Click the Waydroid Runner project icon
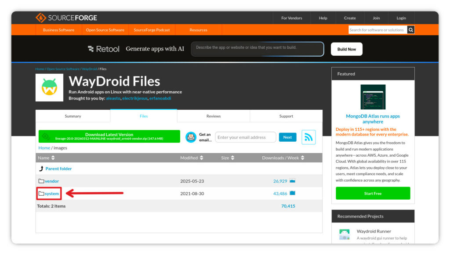The image size is (450, 255). (344, 234)
